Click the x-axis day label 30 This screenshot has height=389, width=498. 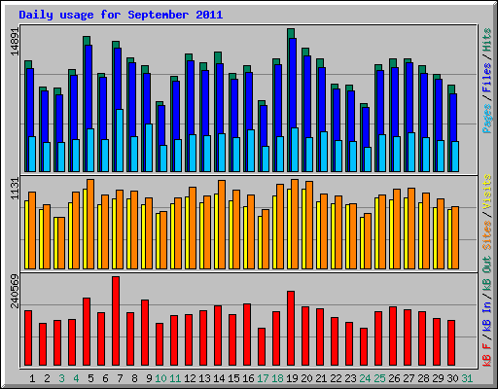(452, 378)
